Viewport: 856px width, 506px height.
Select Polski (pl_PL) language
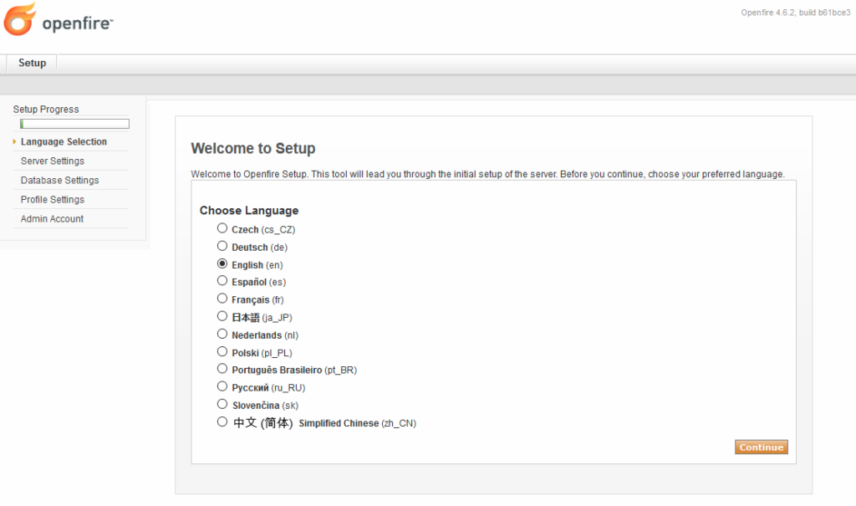tap(222, 351)
